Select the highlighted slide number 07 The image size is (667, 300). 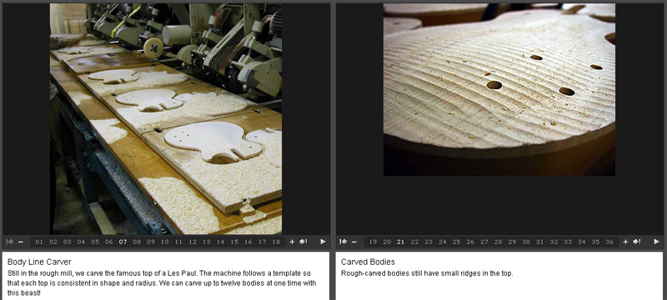pos(123,242)
